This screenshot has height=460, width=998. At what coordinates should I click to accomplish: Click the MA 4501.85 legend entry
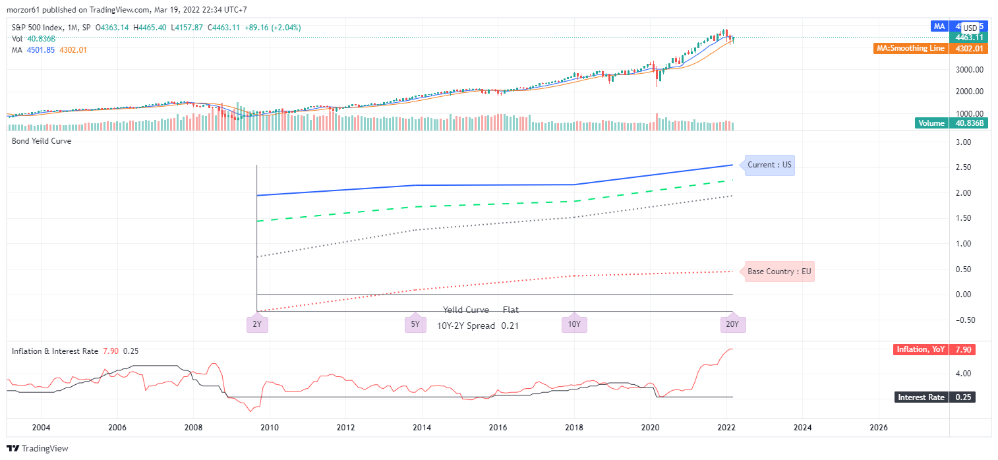point(33,49)
